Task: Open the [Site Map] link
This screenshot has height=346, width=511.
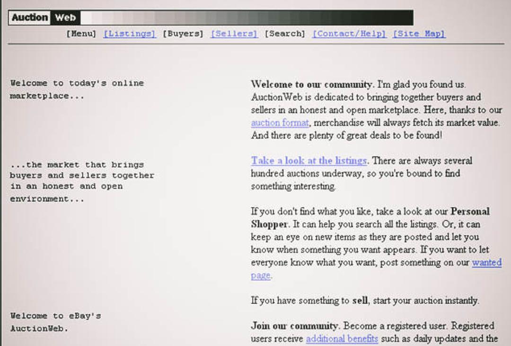Action: 419,34
